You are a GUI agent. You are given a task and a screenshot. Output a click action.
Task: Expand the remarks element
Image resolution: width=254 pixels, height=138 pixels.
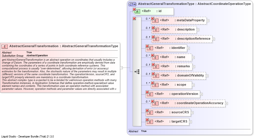pos(194,67)
